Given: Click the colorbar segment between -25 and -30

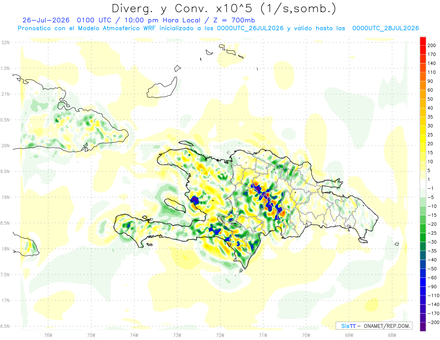Looking at the screenshot, I should (423, 237).
